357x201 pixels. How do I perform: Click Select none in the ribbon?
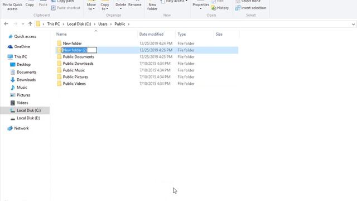tap(248, 1)
